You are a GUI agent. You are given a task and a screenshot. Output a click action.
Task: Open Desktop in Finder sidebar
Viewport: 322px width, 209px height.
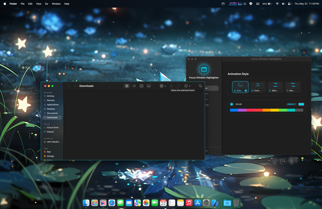(52, 109)
